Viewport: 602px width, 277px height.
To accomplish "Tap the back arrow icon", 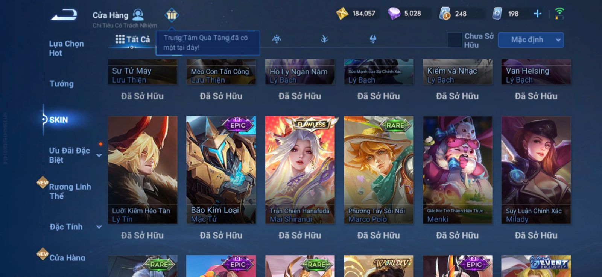I will (64, 15).
